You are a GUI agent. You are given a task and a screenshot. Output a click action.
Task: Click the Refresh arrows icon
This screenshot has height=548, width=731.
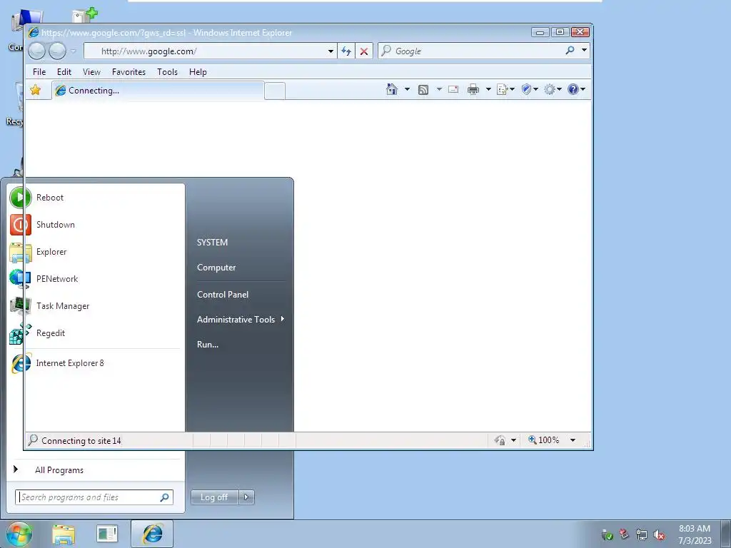click(346, 51)
